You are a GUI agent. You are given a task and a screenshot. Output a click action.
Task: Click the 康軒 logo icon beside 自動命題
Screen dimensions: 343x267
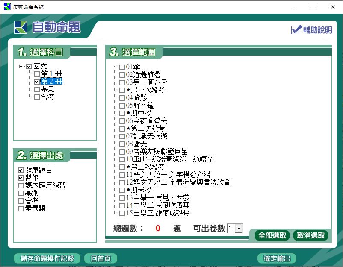pyautogui.click(x=21, y=27)
